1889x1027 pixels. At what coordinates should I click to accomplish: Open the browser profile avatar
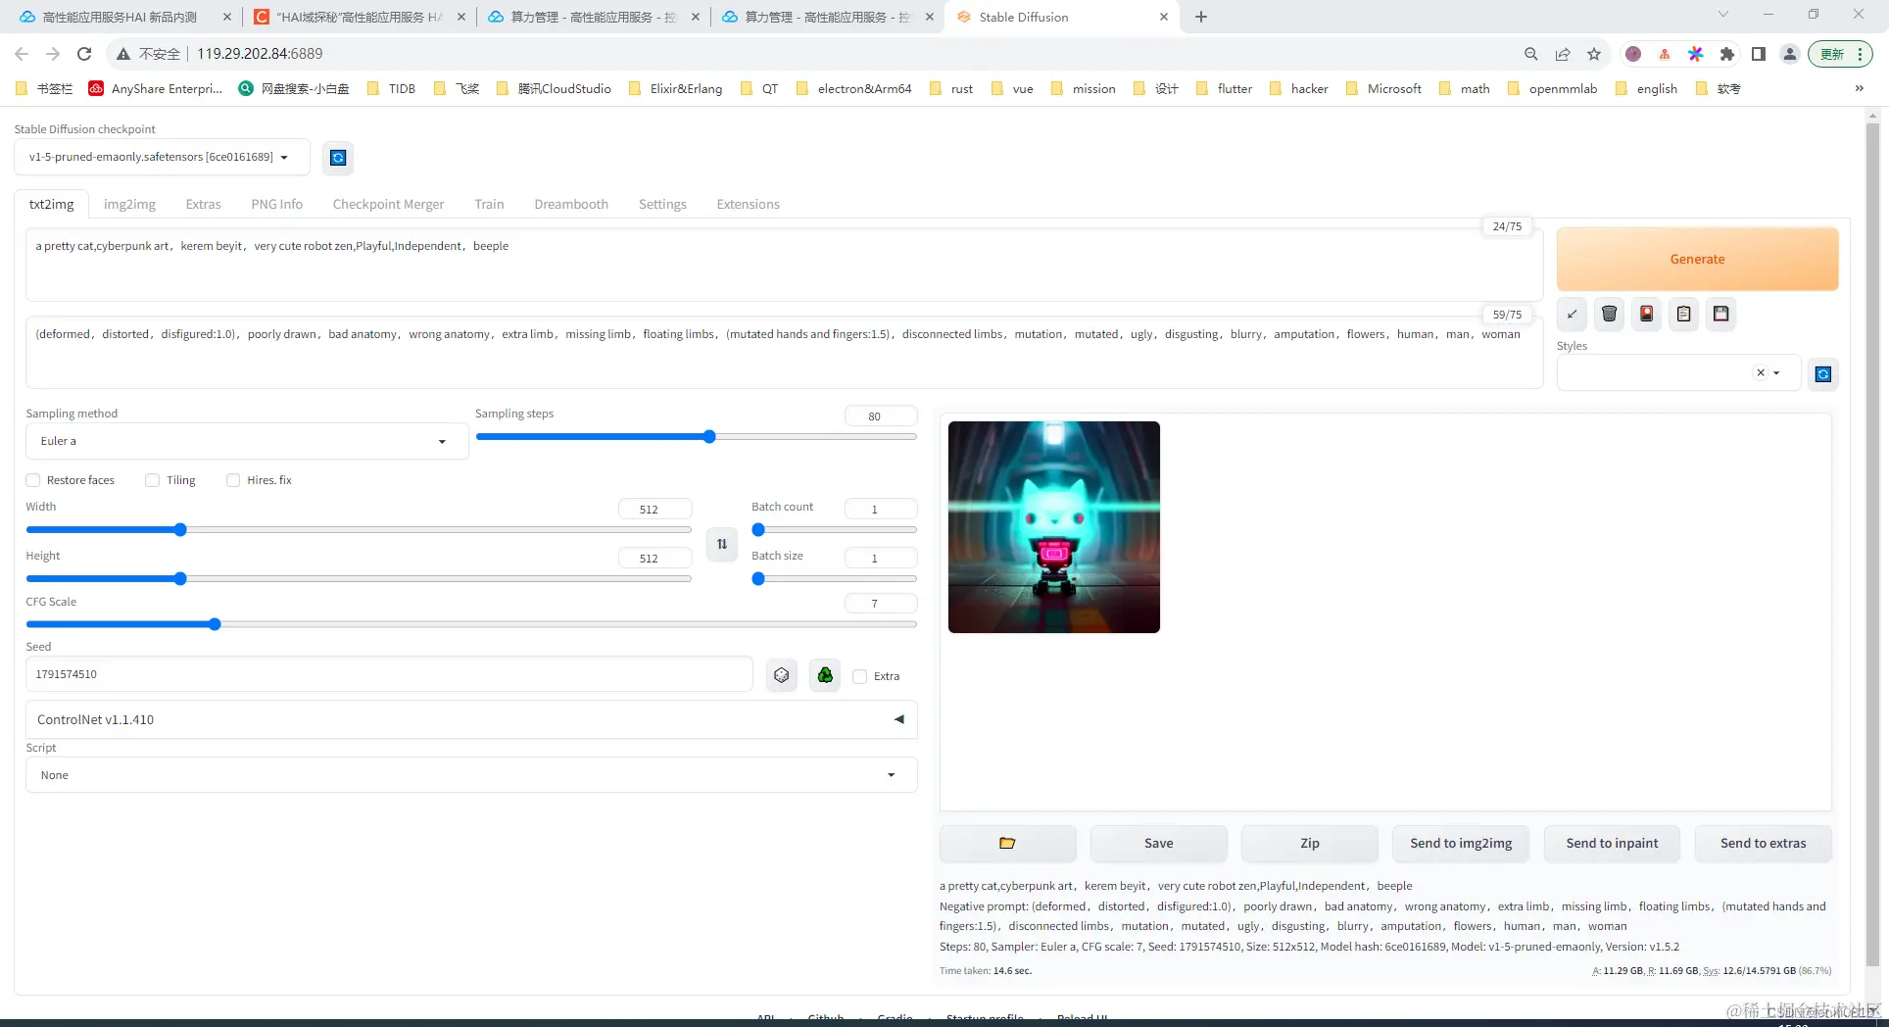[1790, 54]
